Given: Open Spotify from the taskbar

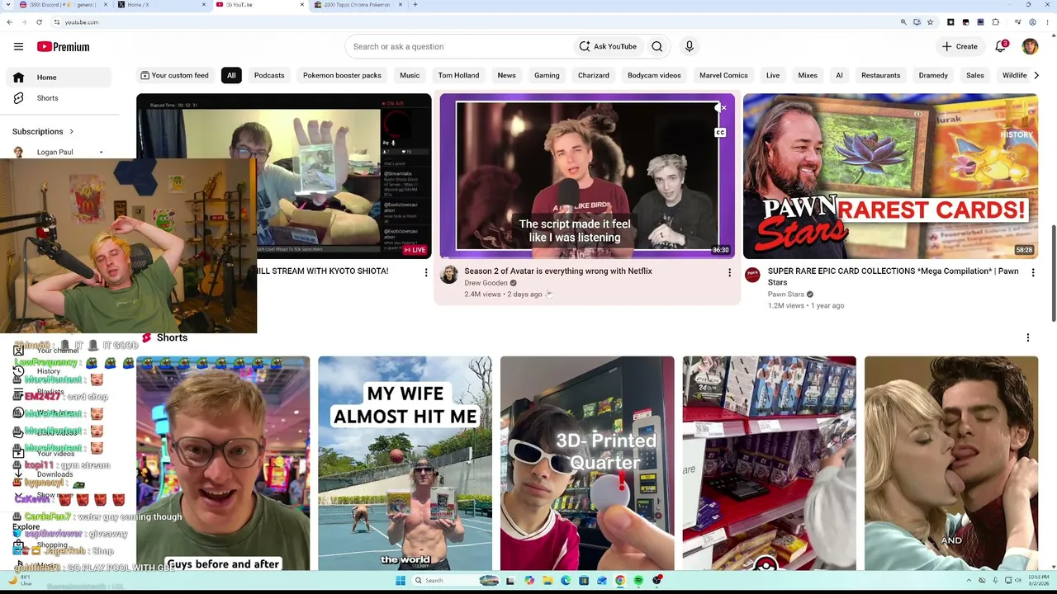Looking at the screenshot, I should tap(638, 581).
